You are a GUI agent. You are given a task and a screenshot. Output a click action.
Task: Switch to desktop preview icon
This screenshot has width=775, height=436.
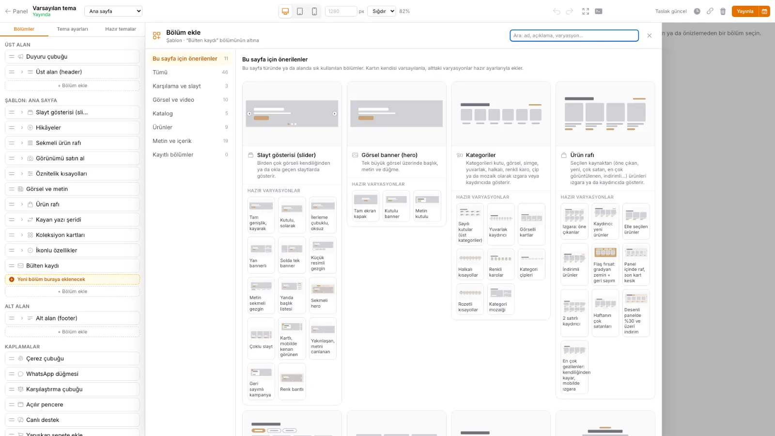coord(285,11)
